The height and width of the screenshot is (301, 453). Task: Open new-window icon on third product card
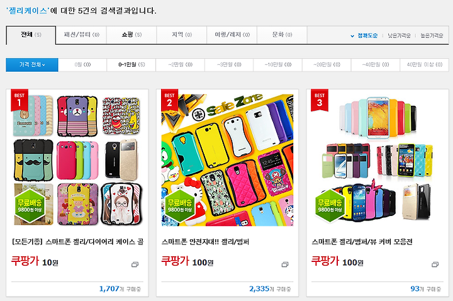click(435, 264)
